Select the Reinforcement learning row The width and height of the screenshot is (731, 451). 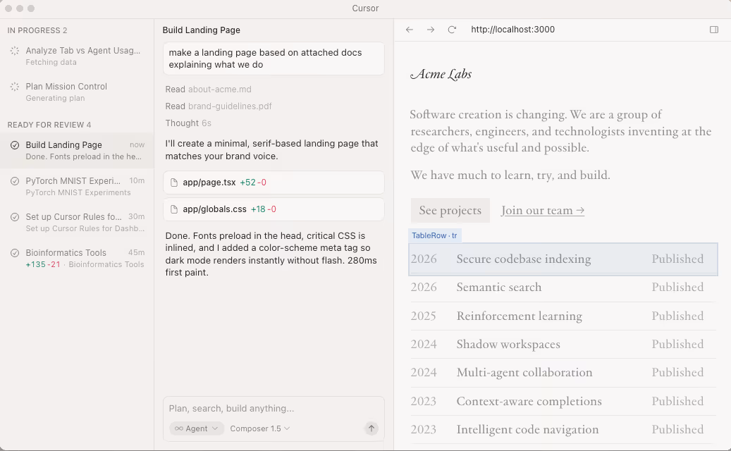click(563, 316)
